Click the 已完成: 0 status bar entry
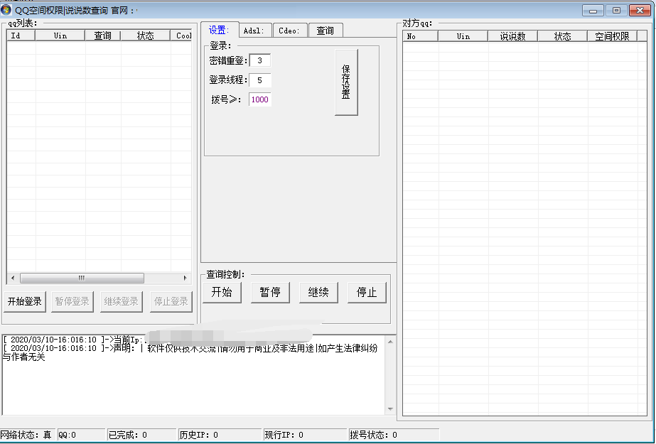Viewport: 656px width, 444px height. tap(142, 435)
